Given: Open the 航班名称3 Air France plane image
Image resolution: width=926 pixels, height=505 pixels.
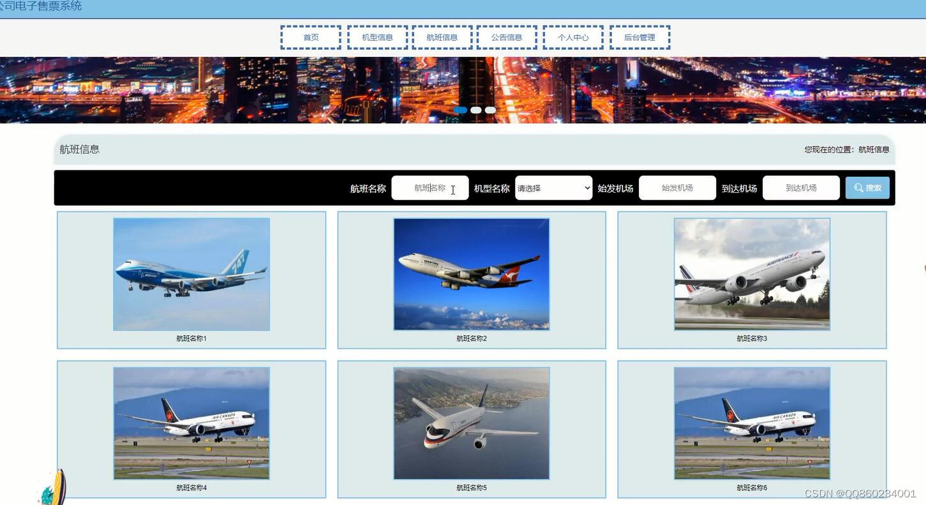Looking at the screenshot, I should coord(752,275).
